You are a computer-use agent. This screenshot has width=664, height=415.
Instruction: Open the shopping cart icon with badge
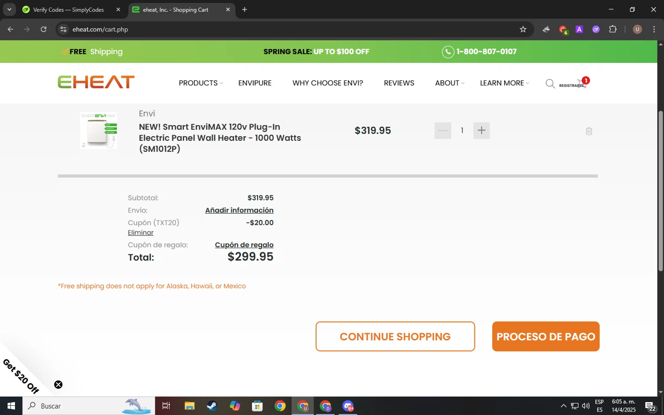(583, 83)
